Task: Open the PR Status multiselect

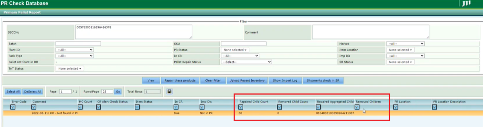Action: tap(235, 50)
